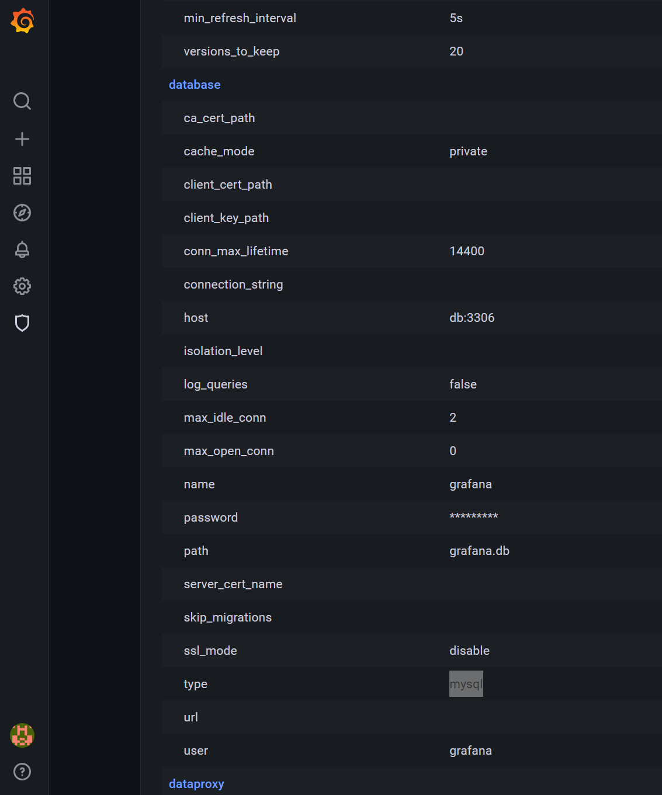Click the name row value grafana
Viewport: 662px width, 795px height.
coord(471,484)
